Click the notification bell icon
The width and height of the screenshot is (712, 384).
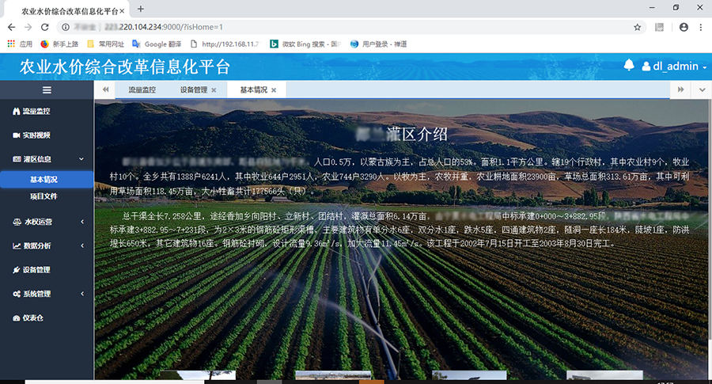(630, 66)
